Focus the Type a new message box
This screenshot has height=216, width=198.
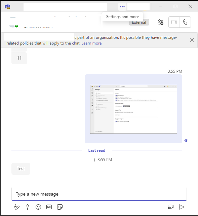pyautogui.click(x=99, y=194)
